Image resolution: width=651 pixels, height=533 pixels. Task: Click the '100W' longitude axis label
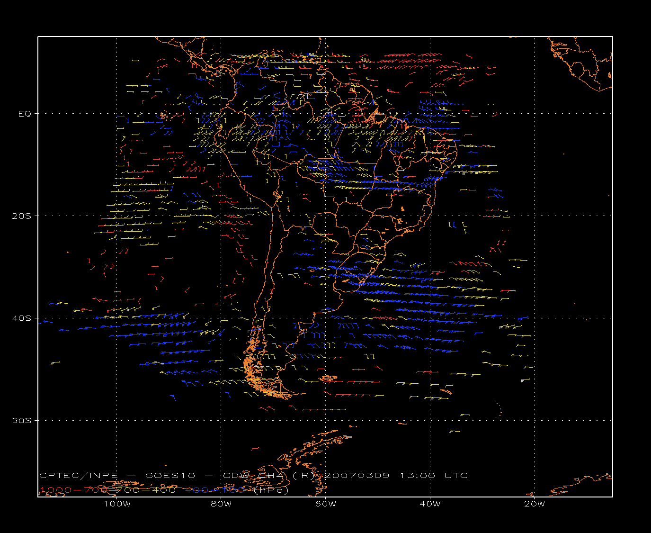(117, 504)
